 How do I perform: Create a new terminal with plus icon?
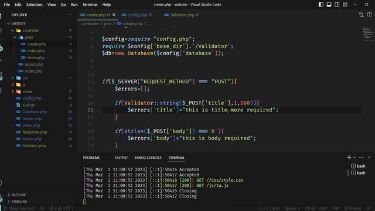coord(349,158)
